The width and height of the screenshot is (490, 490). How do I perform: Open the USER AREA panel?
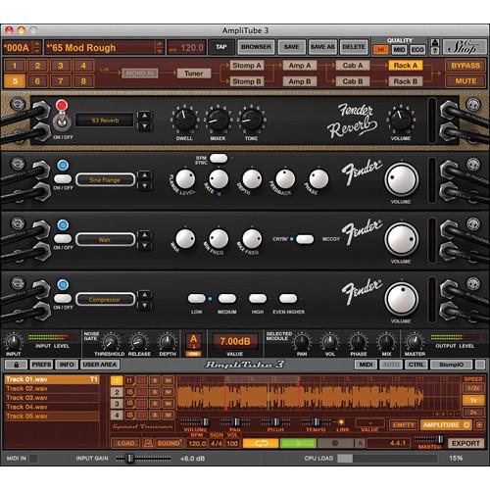[x=100, y=365]
